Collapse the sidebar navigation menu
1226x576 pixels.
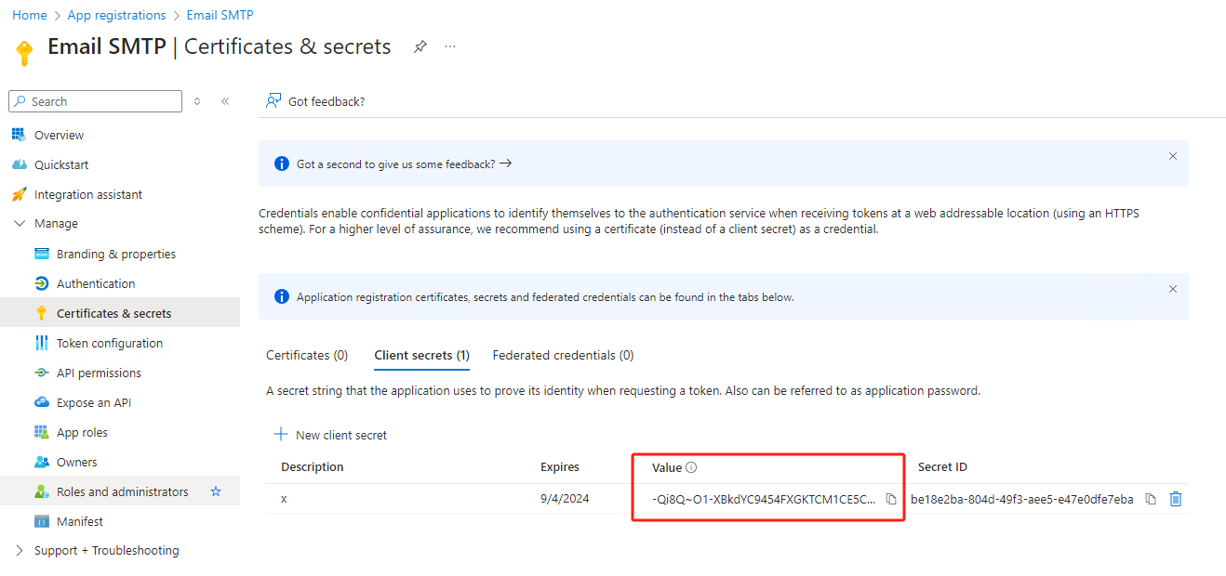225,101
